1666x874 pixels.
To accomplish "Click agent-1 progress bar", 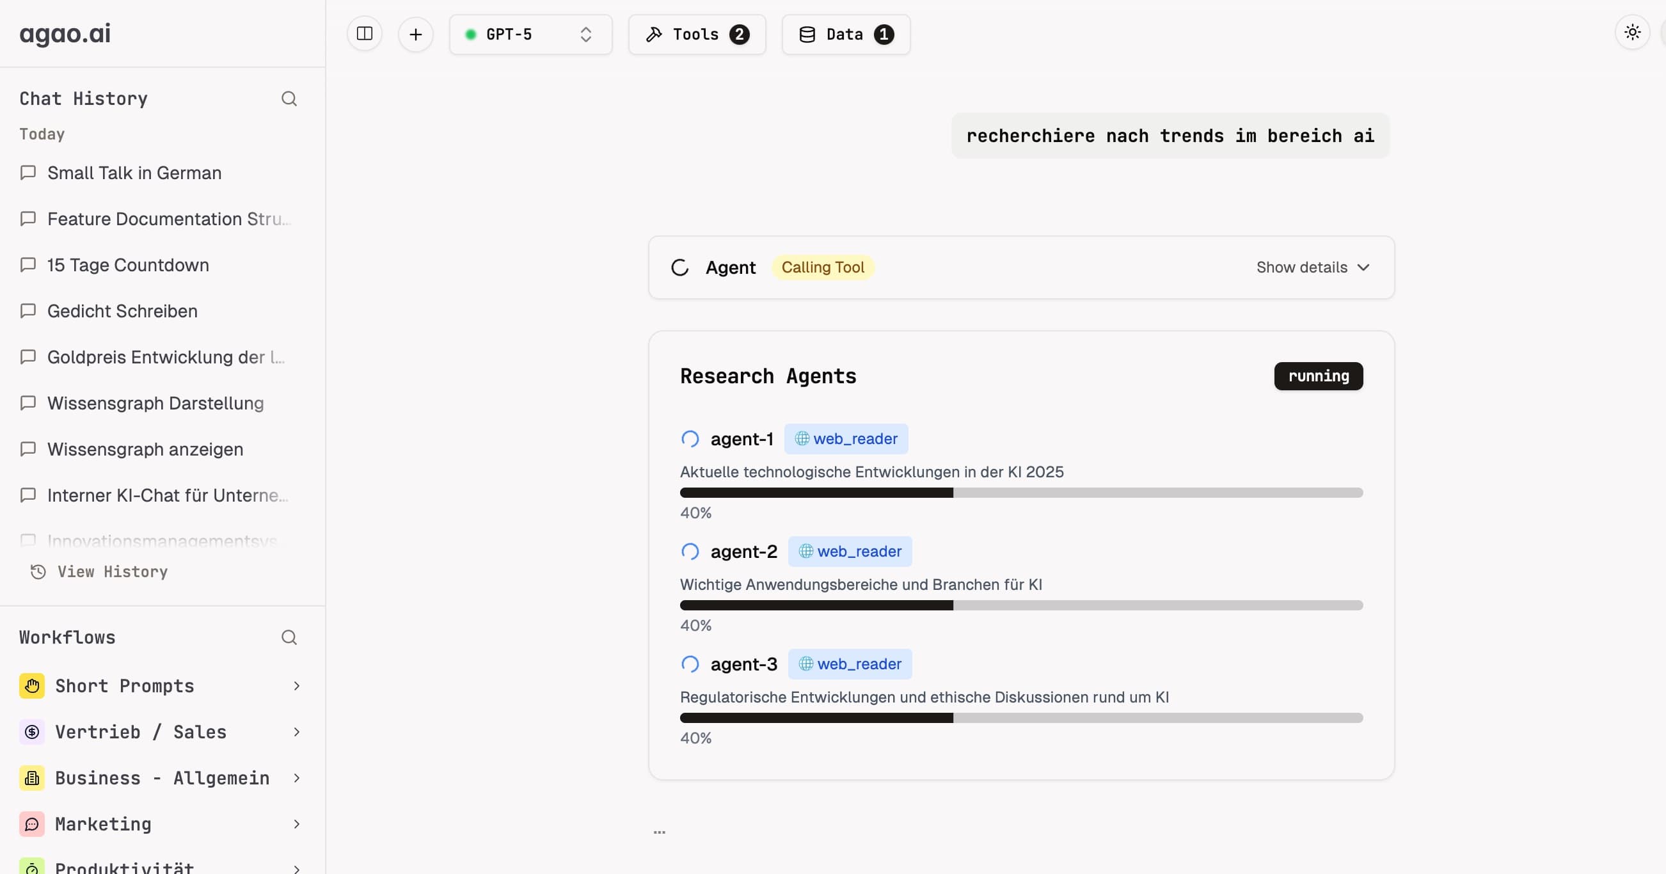I will click(x=1021, y=493).
